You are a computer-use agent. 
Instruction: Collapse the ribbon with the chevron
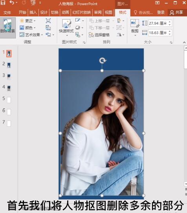(x=184, y=42)
